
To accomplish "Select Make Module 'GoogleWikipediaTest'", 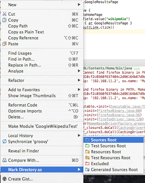I will (x=42, y=126).
